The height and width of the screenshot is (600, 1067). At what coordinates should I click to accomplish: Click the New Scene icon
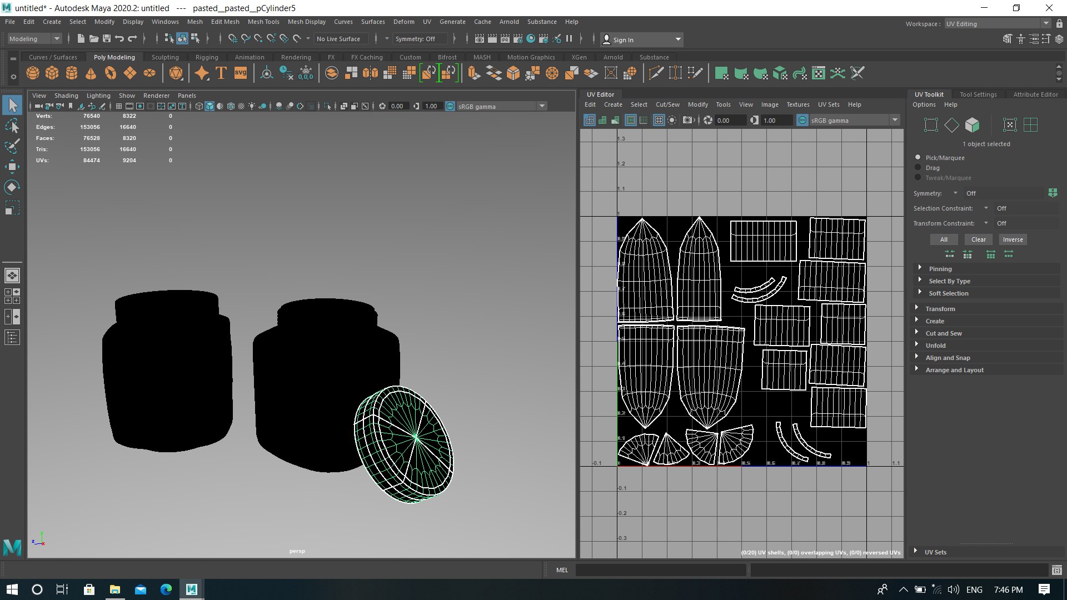coord(81,38)
